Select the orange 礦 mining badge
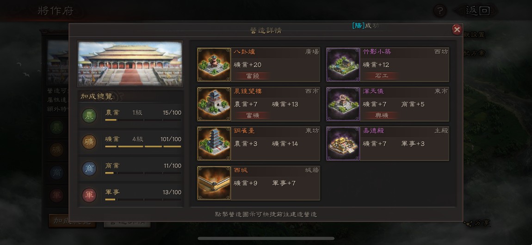532x245 pixels. pyautogui.click(x=89, y=142)
